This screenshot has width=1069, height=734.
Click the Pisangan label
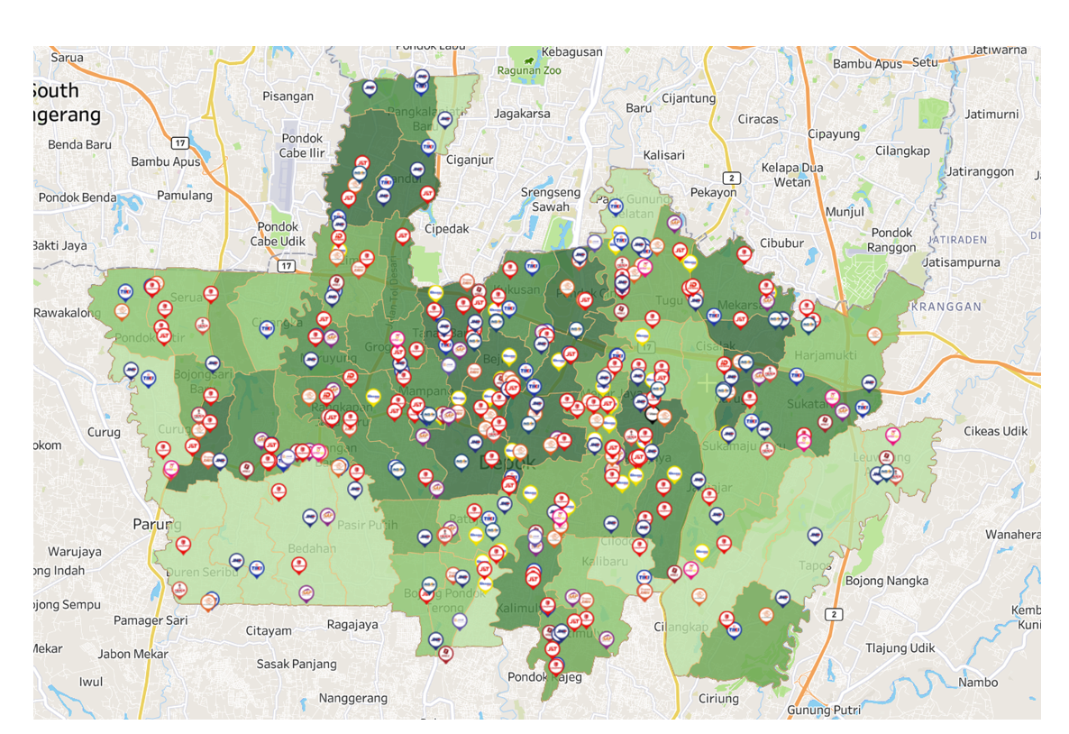point(288,96)
